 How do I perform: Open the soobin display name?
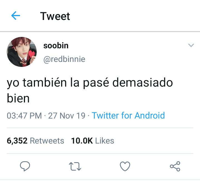pyautogui.click(x=56, y=46)
